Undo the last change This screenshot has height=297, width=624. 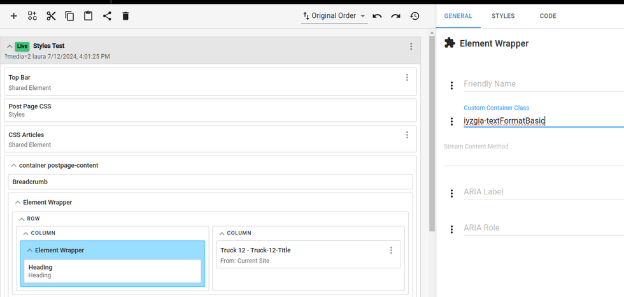(377, 16)
